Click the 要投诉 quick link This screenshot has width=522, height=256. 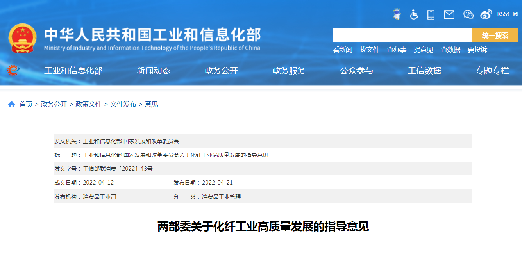point(477,50)
